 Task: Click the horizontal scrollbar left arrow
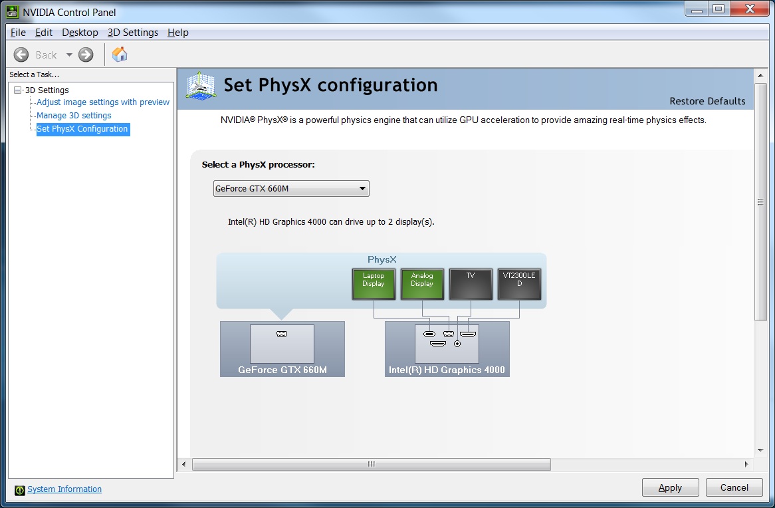pos(184,465)
